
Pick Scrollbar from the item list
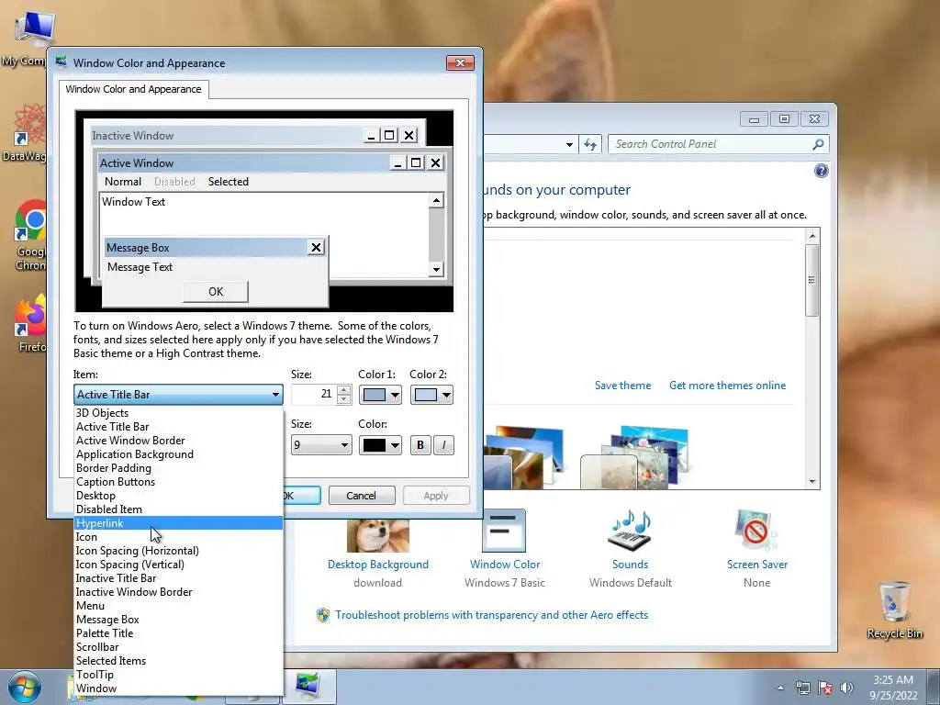pyautogui.click(x=178, y=647)
